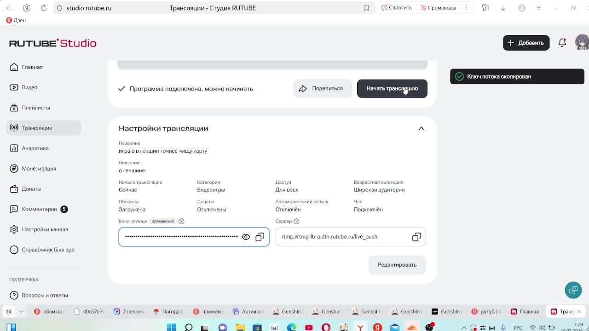The image size is (589, 331).
Task: Open Промокоды in browser toolbar
Action: click(x=438, y=8)
